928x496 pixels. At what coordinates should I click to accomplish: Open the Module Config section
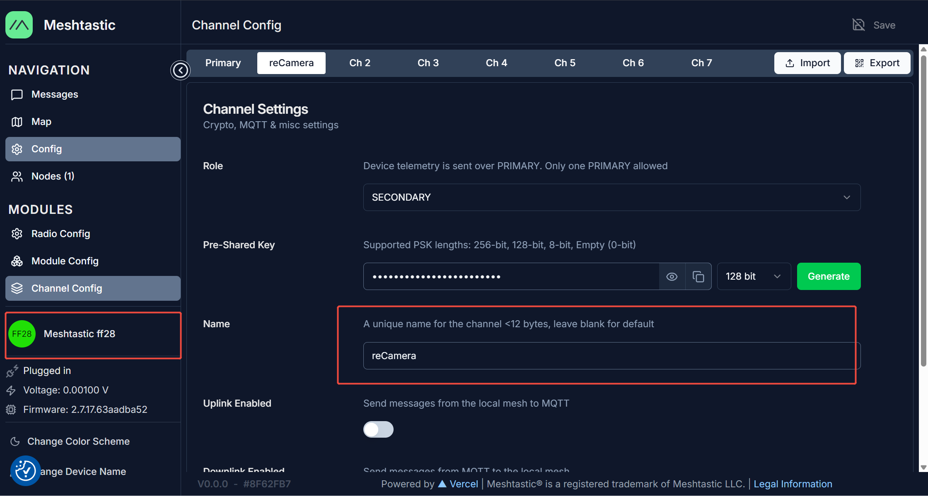coord(65,261)
